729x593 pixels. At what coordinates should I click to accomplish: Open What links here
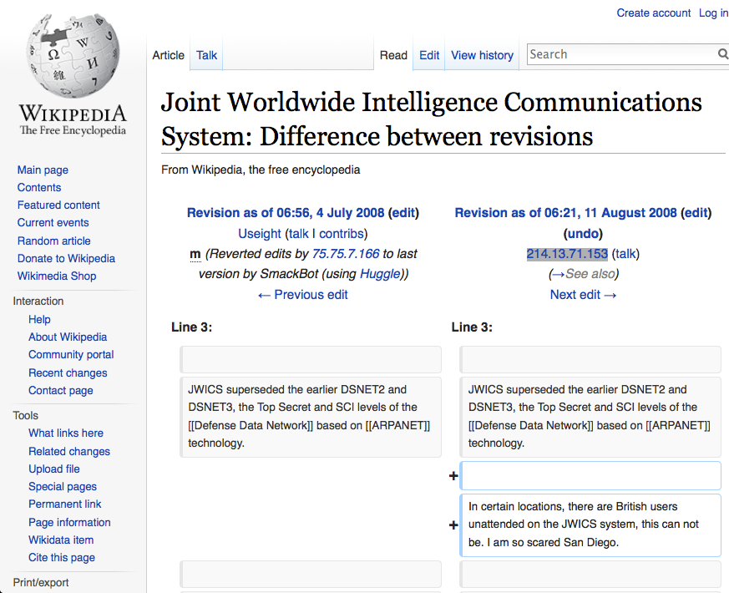[x=66, y=433]
